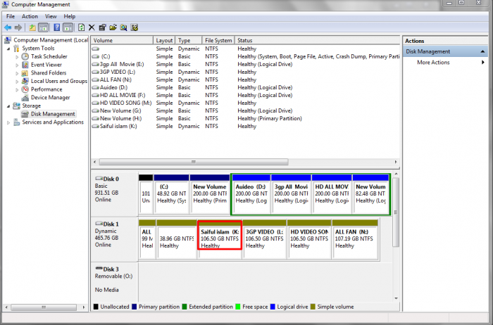Click the Forward arrow in toolbar

click(18, 27)
